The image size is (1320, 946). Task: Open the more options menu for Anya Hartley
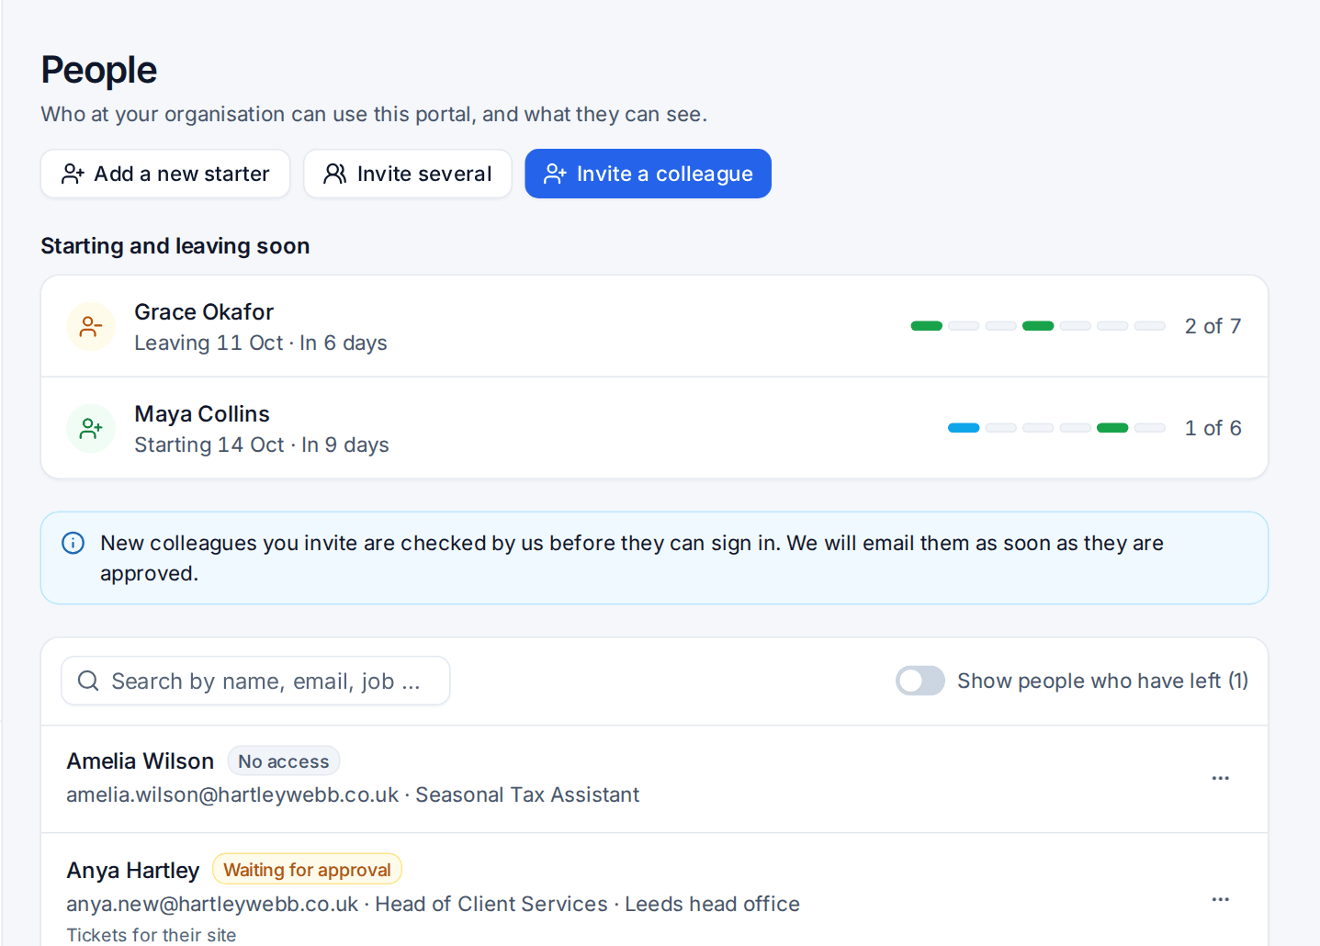click(1220, 899)
